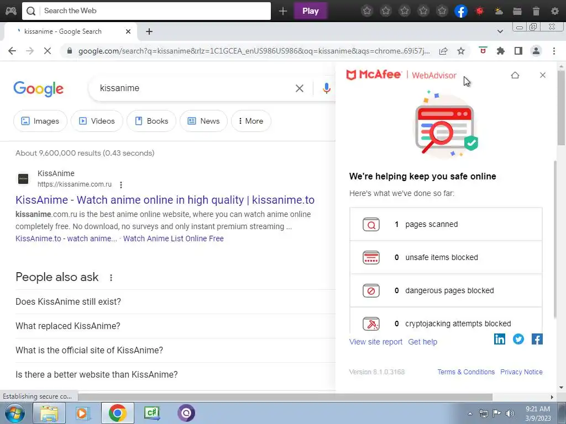Open People also ask options menu
The height and width of the screenshot is (424, 566).
(111, 277)
